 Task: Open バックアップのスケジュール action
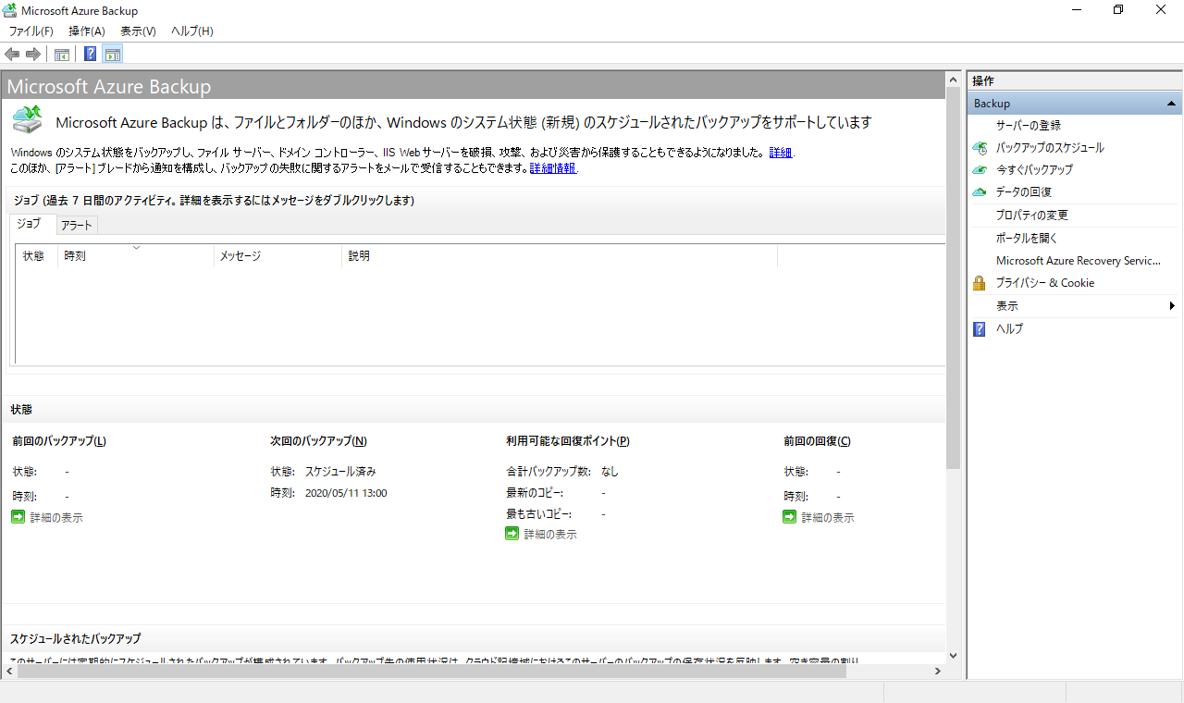click(x=1050, y=148)
